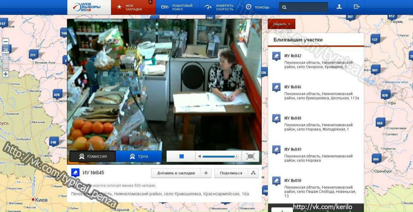Click the Web Выборы 2012 logo

point(89,7)
